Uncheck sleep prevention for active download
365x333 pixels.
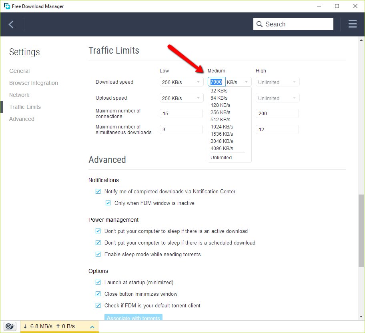[98, 231]
